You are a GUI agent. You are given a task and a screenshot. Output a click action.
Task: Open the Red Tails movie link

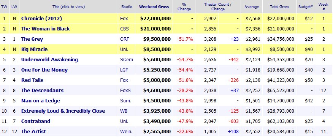tap(32, 80)
